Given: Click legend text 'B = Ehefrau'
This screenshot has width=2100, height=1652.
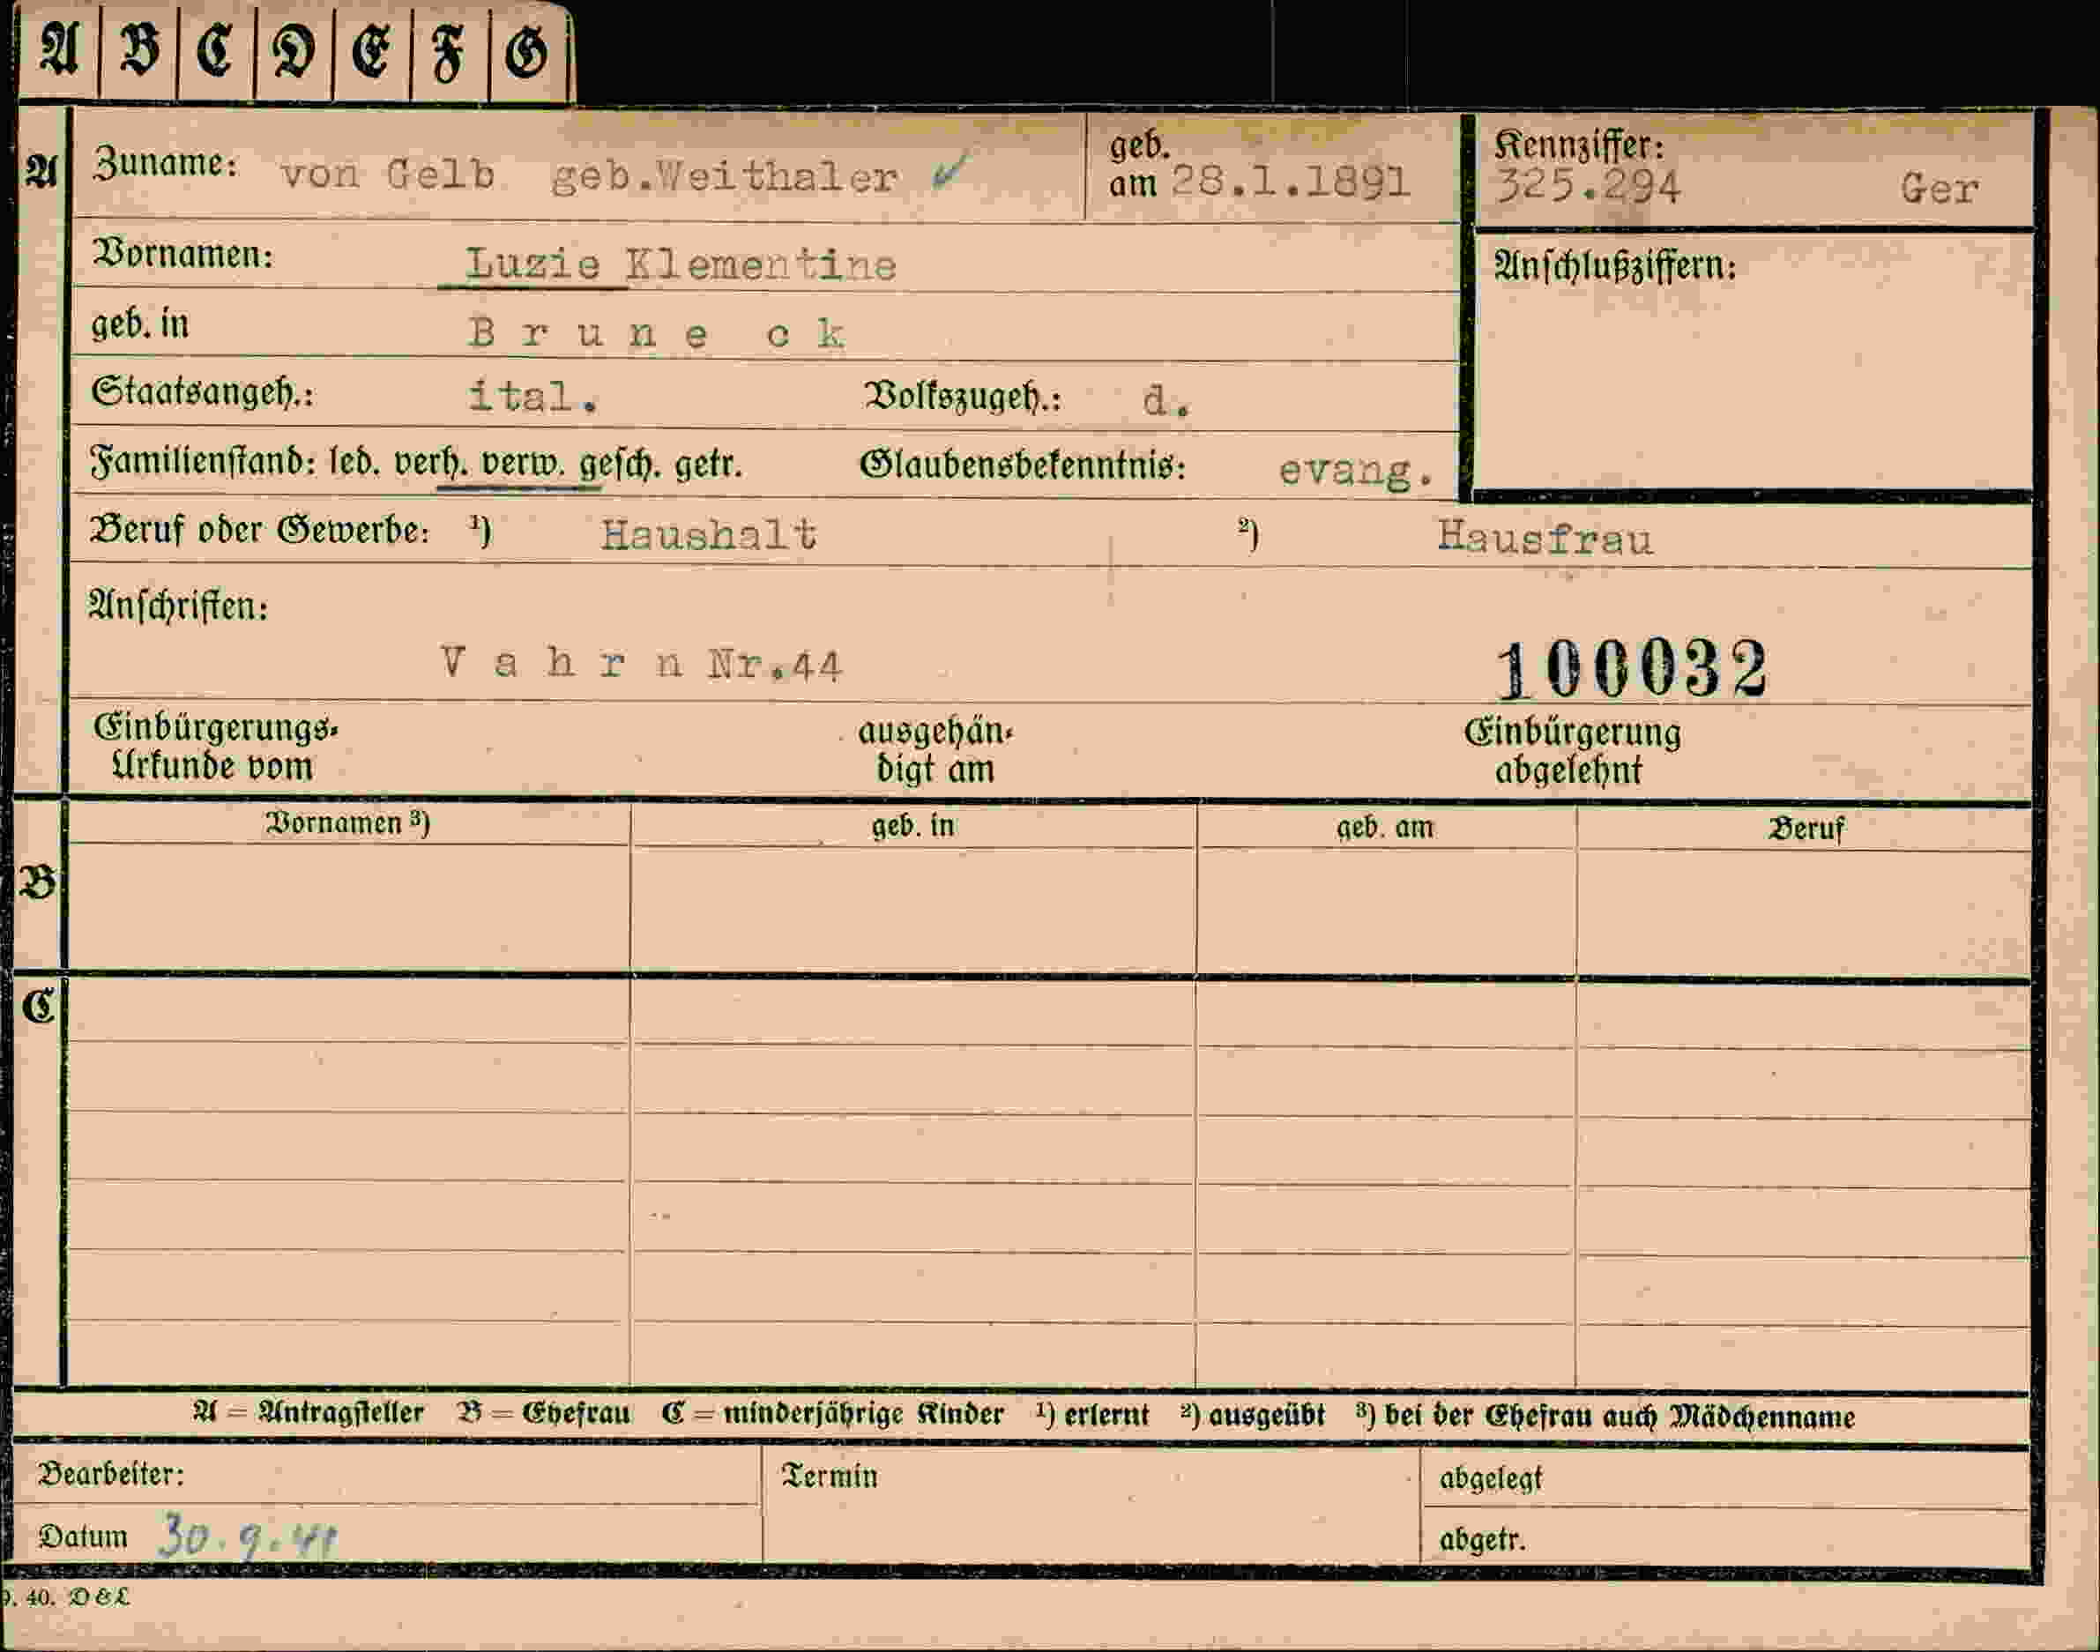Looking at the screenshot, I should coord(544,1414).
